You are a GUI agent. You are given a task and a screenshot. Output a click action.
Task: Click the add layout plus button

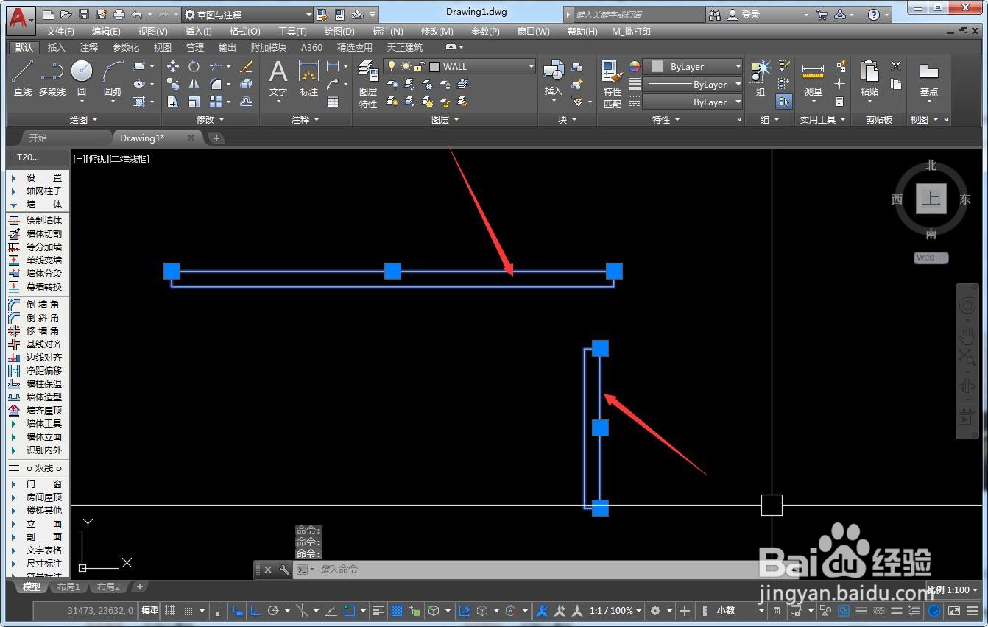pyautogui.click(x=139, y=587)
